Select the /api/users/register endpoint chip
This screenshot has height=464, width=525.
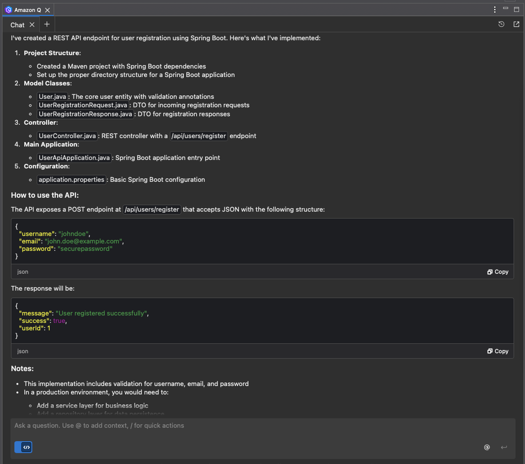pyautogui.click(x=199, y=136)
